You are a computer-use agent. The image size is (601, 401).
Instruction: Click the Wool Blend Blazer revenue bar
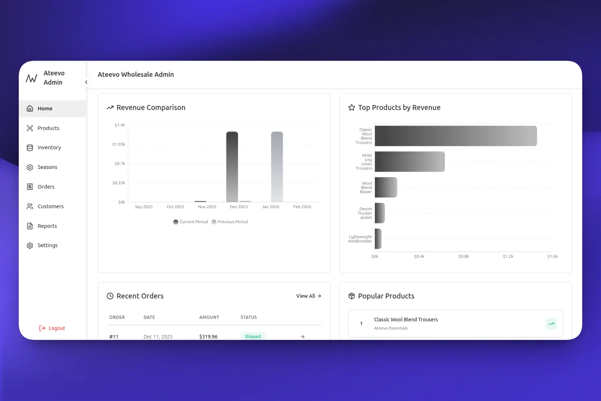coord(386,187)
